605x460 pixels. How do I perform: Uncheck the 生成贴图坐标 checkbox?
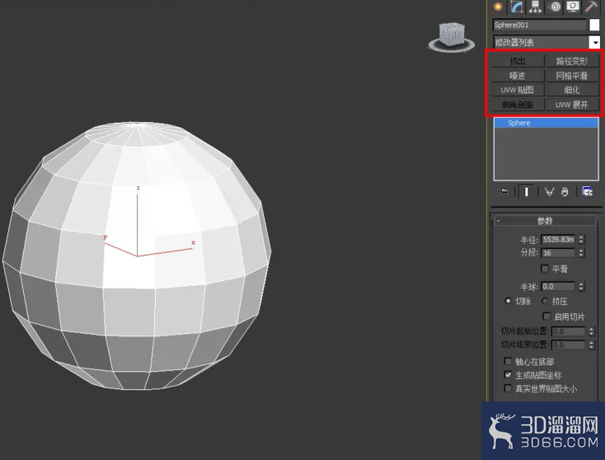click(x=509, y=375)
